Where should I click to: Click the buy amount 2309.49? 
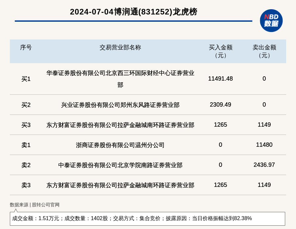point(220,105)
